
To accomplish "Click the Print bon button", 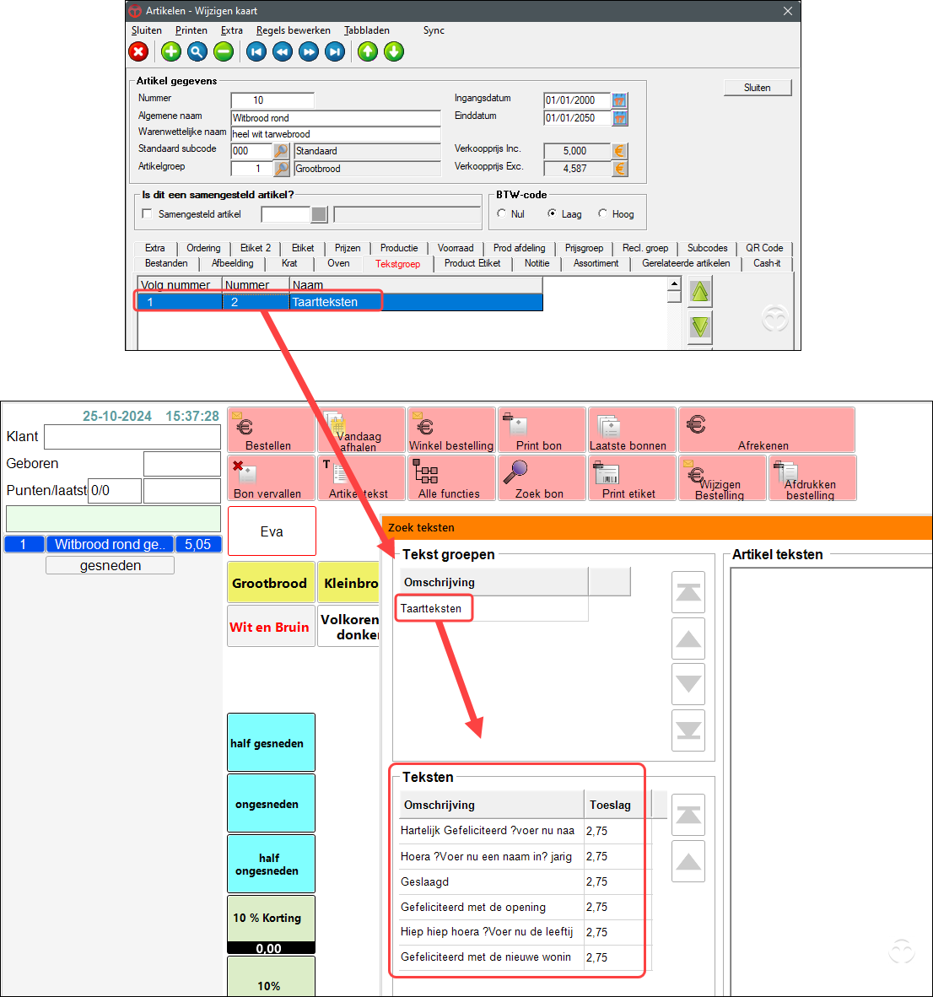I will point(542,430).
